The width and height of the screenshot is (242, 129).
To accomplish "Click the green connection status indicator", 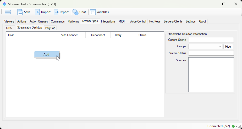I will pos(233,126).
